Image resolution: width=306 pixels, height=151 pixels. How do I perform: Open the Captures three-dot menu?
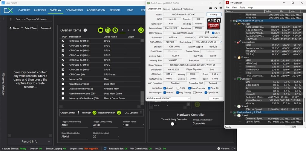pyautogui.click(x=11, y=20)
